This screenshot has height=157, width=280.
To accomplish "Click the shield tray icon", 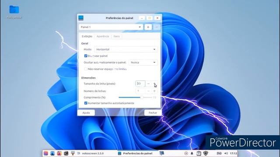I will coord(206,153).
